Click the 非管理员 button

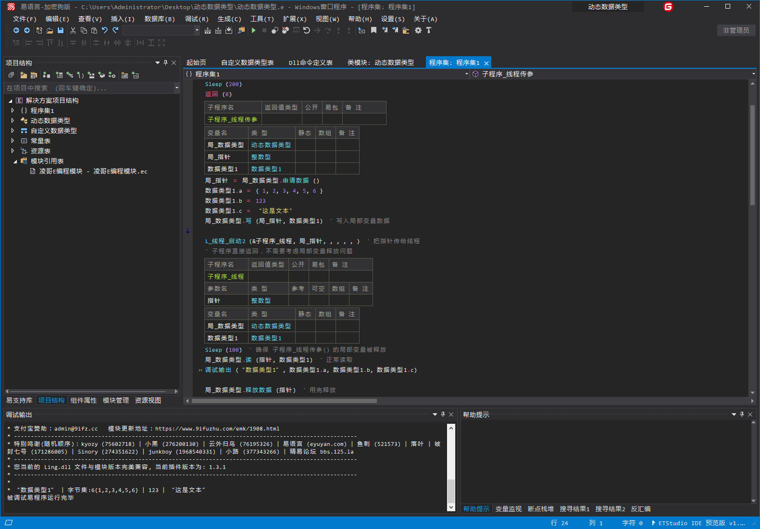[736, 30]
